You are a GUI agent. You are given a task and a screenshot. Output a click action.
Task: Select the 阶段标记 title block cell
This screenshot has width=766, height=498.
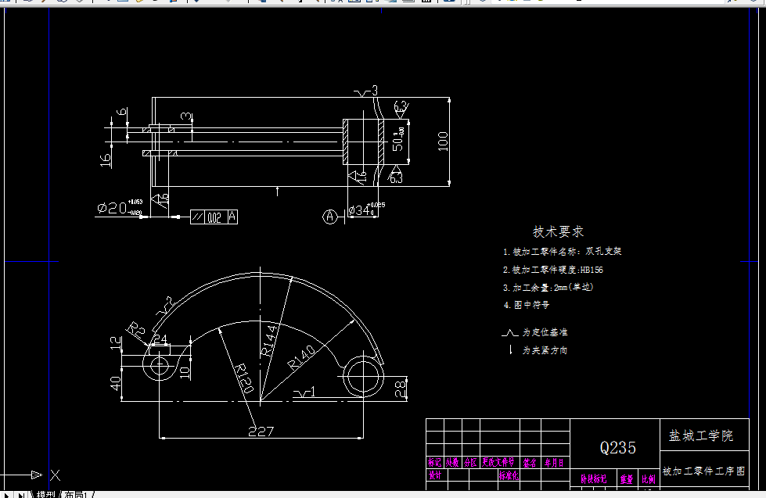tap(594, 479)
